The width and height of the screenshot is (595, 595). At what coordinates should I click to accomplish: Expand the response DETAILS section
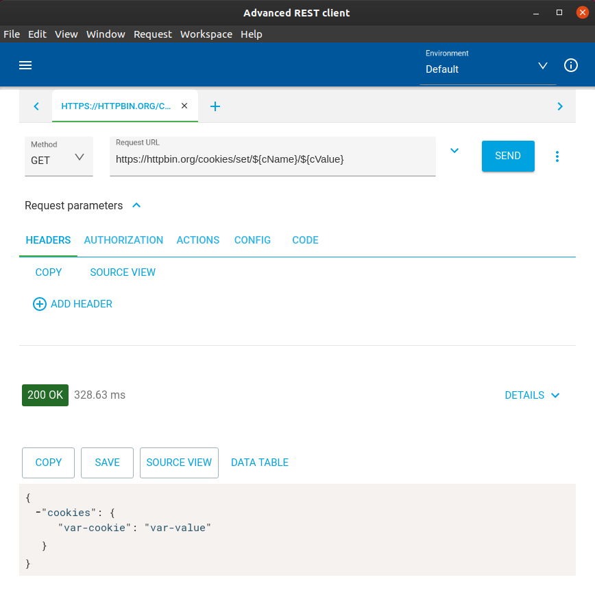[x=533, y=395]
